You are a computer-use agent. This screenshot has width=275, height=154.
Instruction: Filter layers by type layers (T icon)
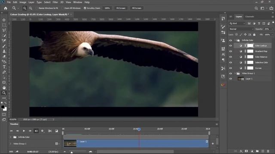[x=259, y=24]
